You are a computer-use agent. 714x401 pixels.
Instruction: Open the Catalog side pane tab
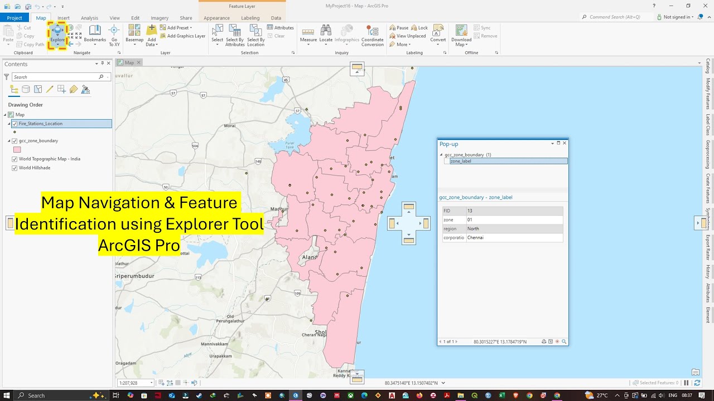pyautogui.click(x=708, y=66)
